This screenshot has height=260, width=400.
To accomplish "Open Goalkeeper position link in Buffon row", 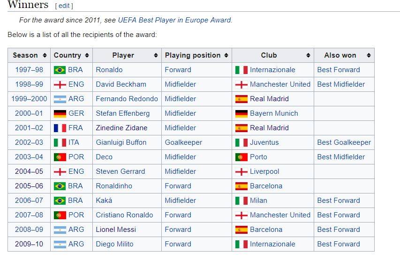I will click(183, 142).
